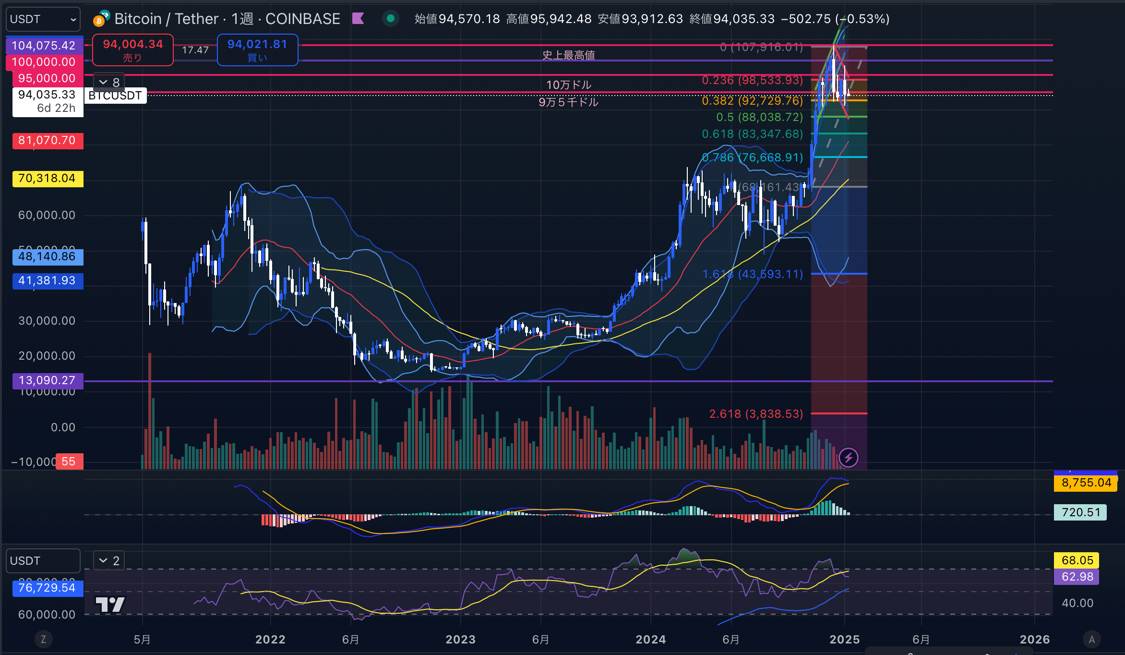Image resolution: width=1125 pixels, height=655 pixels.
Task: Collapse the RSI pane legend showing 2
Action: pos(109,561)
